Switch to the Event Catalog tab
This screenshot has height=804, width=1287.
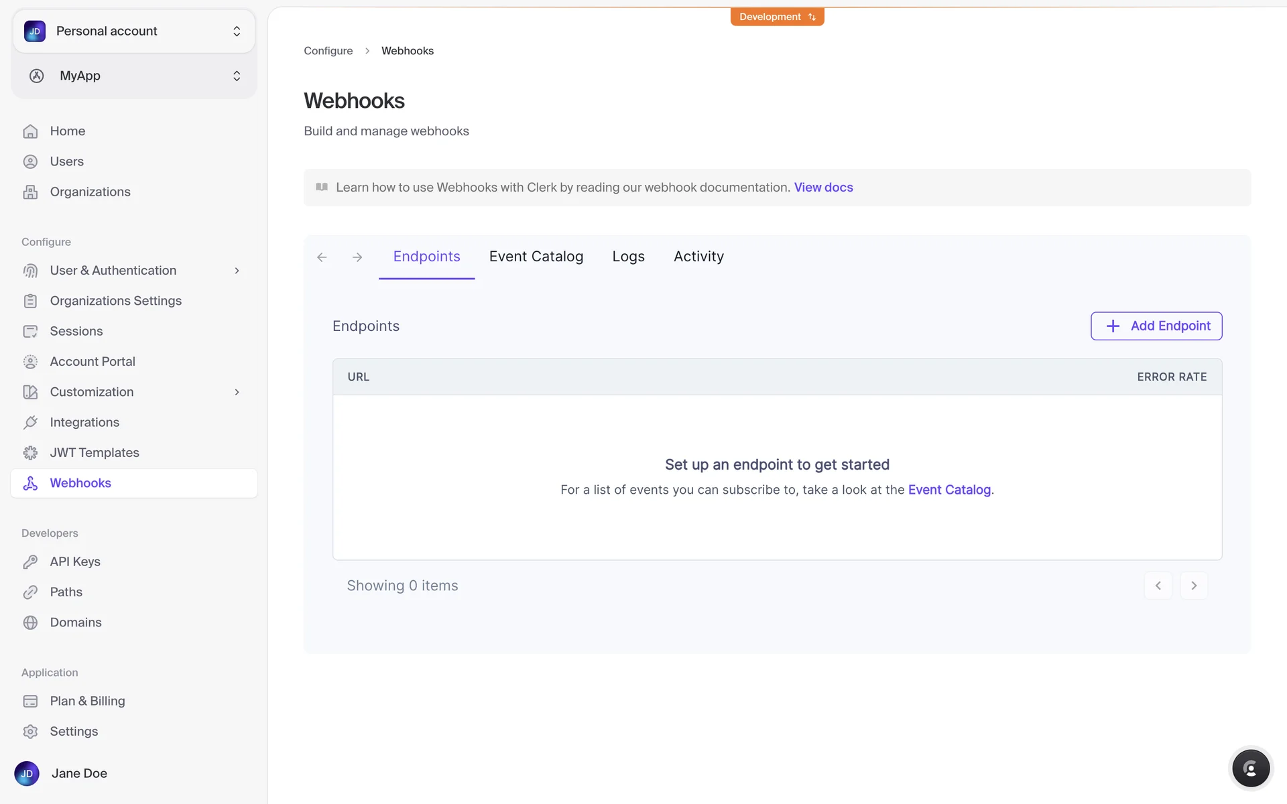[536, 257]
